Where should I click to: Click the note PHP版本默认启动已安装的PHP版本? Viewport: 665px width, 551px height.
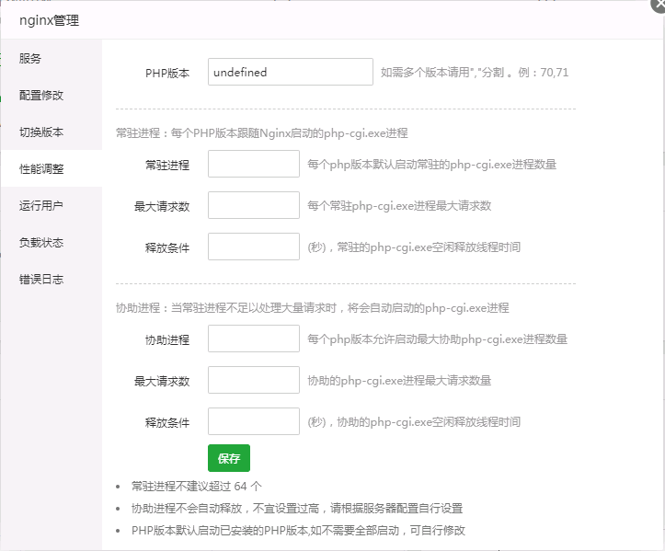[298, 530]
